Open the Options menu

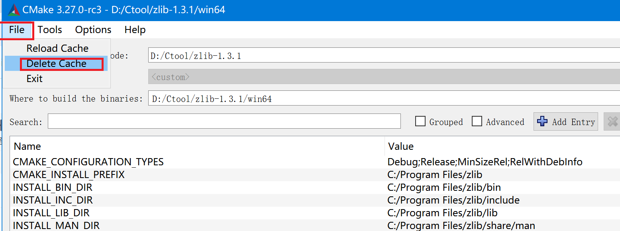[x=93, y=30]
